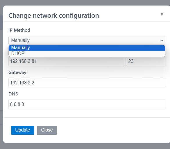Apply changes with the Update button

point(23,130)
